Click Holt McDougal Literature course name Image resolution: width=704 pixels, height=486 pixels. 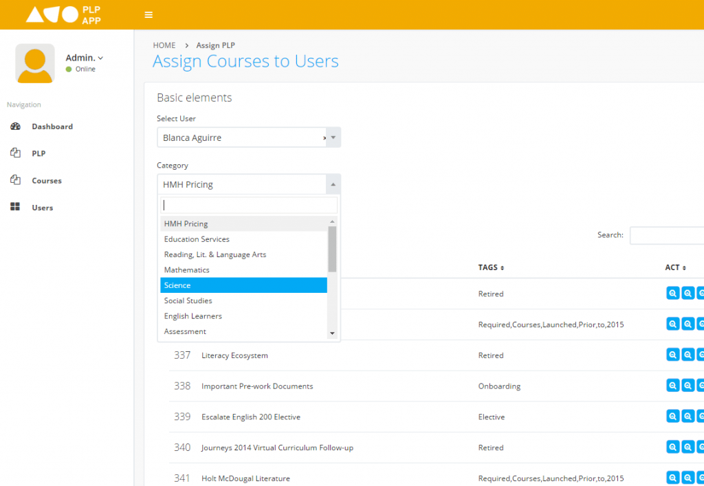245,478
